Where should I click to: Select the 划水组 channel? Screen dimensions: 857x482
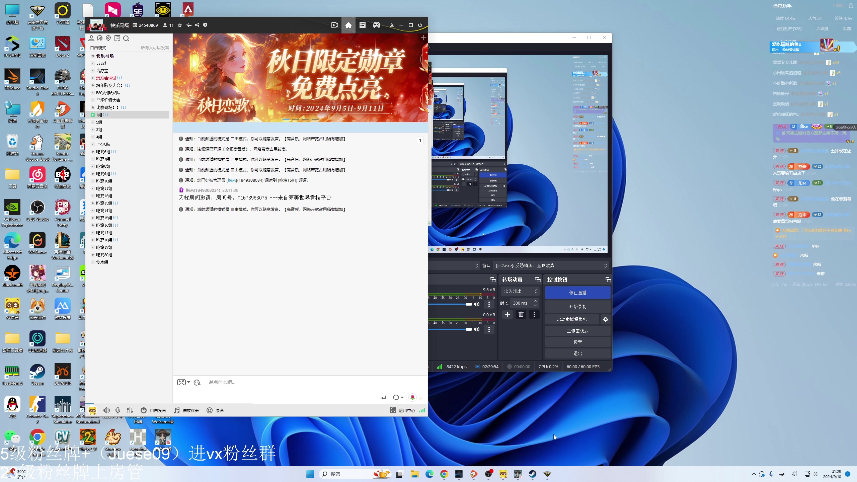click(x=102, y=262)
